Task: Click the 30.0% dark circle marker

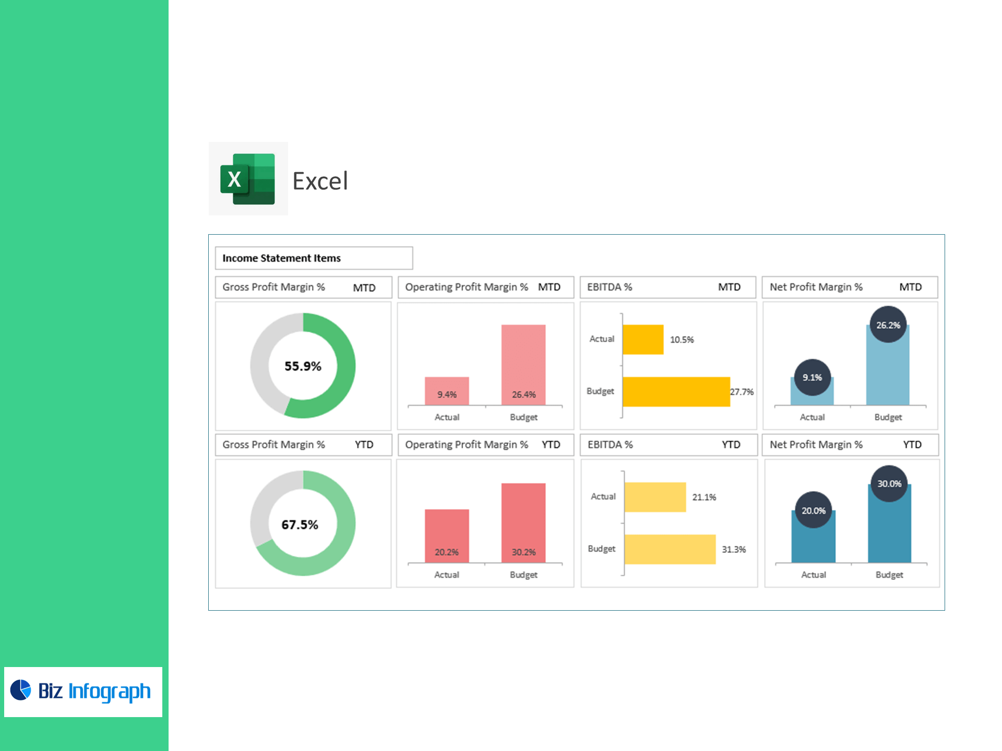Action: pyautogui.click(x=889, y=483)
